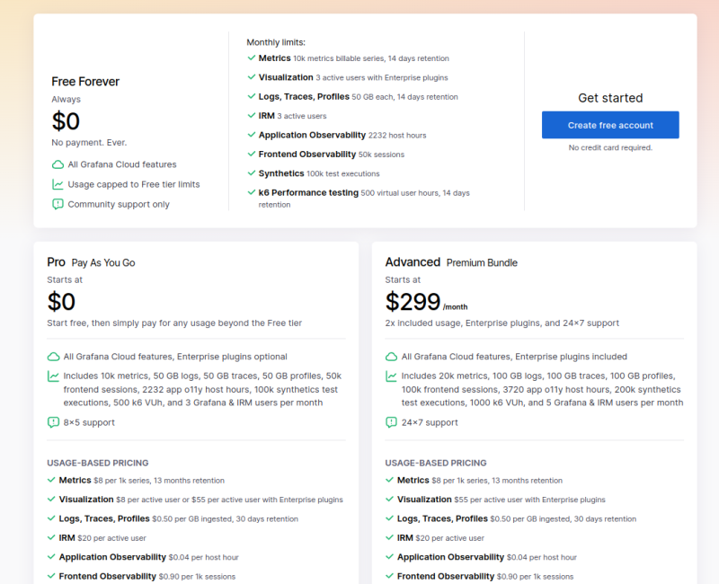
Task: Click Logs, Traces, Profiles in Advanced pricing
Action: (442, 518)
